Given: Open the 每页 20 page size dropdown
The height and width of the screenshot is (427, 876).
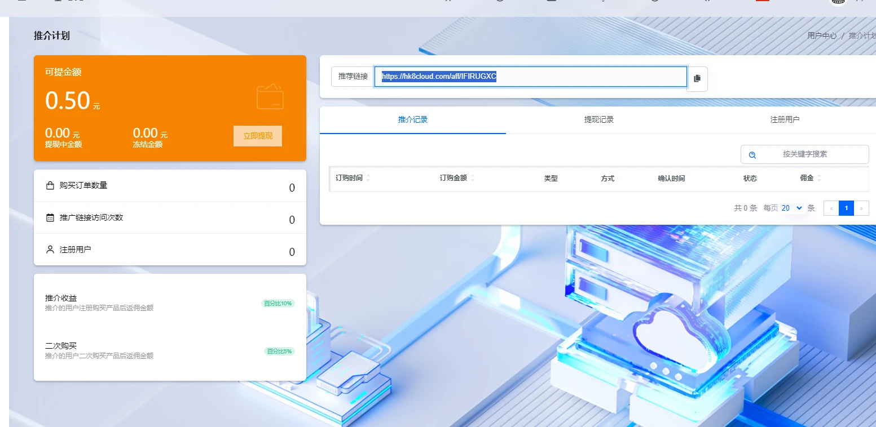Looking at the screenshot, I should (792, 208).
